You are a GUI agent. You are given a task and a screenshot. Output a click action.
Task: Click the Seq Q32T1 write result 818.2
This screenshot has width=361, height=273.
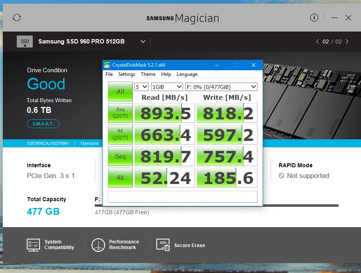227,113
